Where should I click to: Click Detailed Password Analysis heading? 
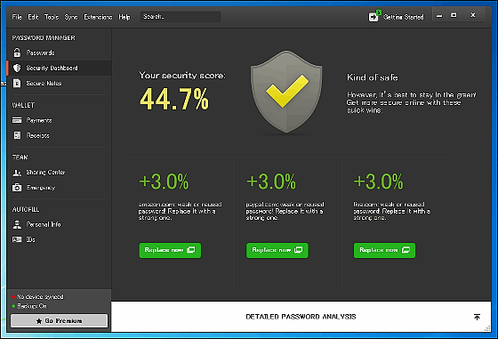pos(301,317)
